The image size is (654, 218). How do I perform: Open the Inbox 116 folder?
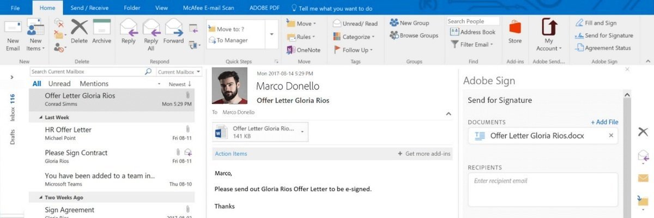12,107
